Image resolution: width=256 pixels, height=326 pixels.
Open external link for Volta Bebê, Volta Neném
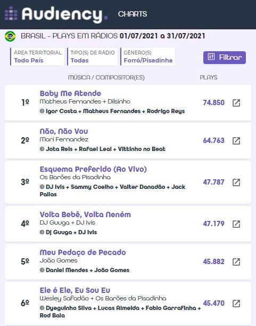[x=236, y=224]
